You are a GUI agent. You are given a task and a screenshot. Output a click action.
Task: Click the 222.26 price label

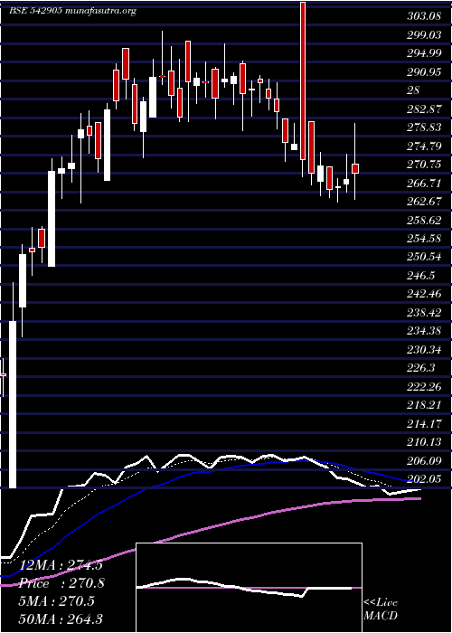(424, 387)
